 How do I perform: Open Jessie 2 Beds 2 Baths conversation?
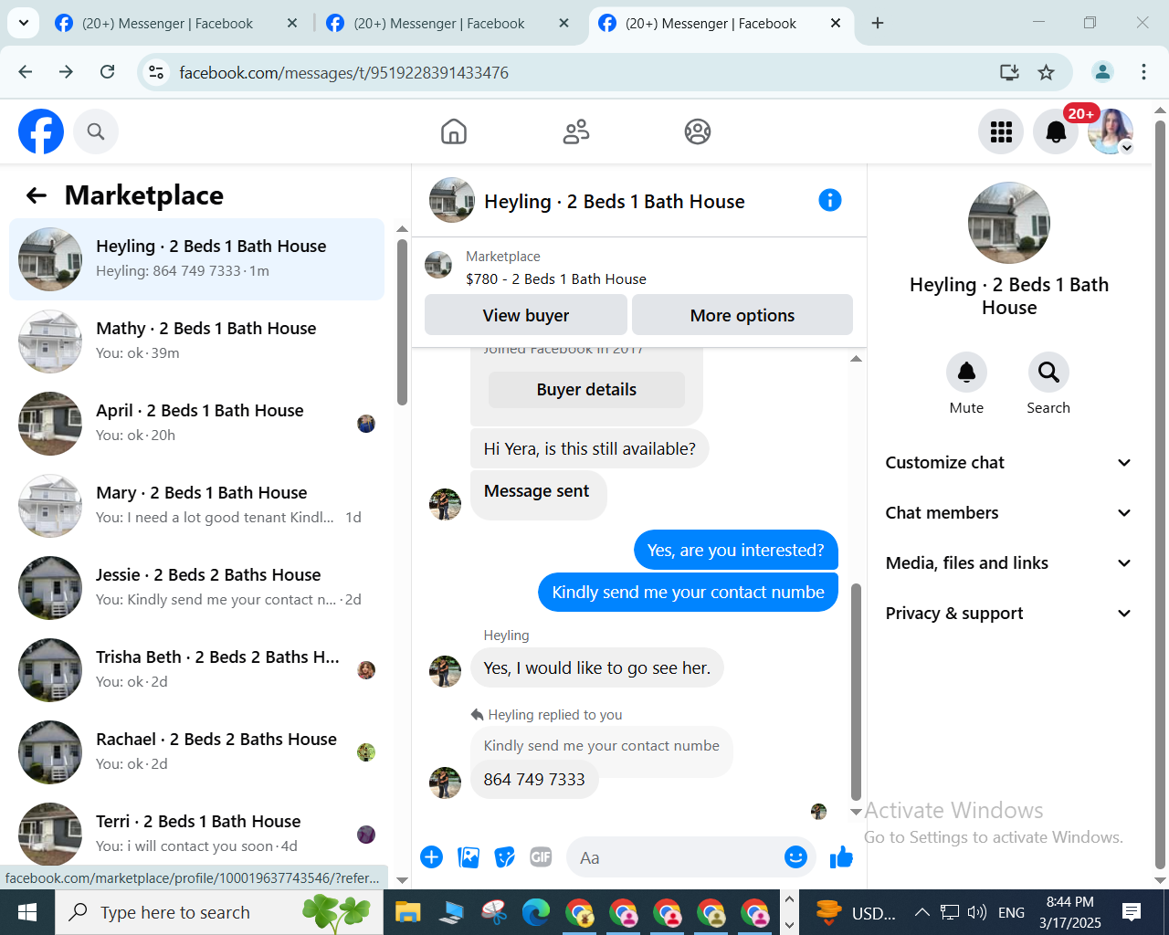196,588
